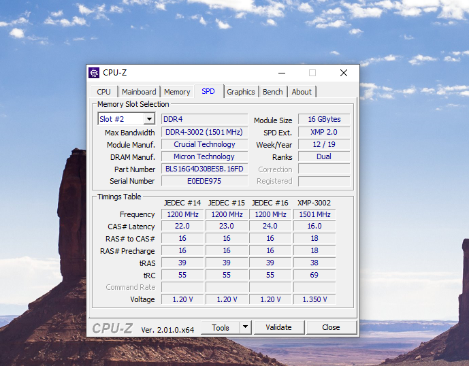Open the Graphics tab
Screen dimensions: 469x366
coord(241,92)
